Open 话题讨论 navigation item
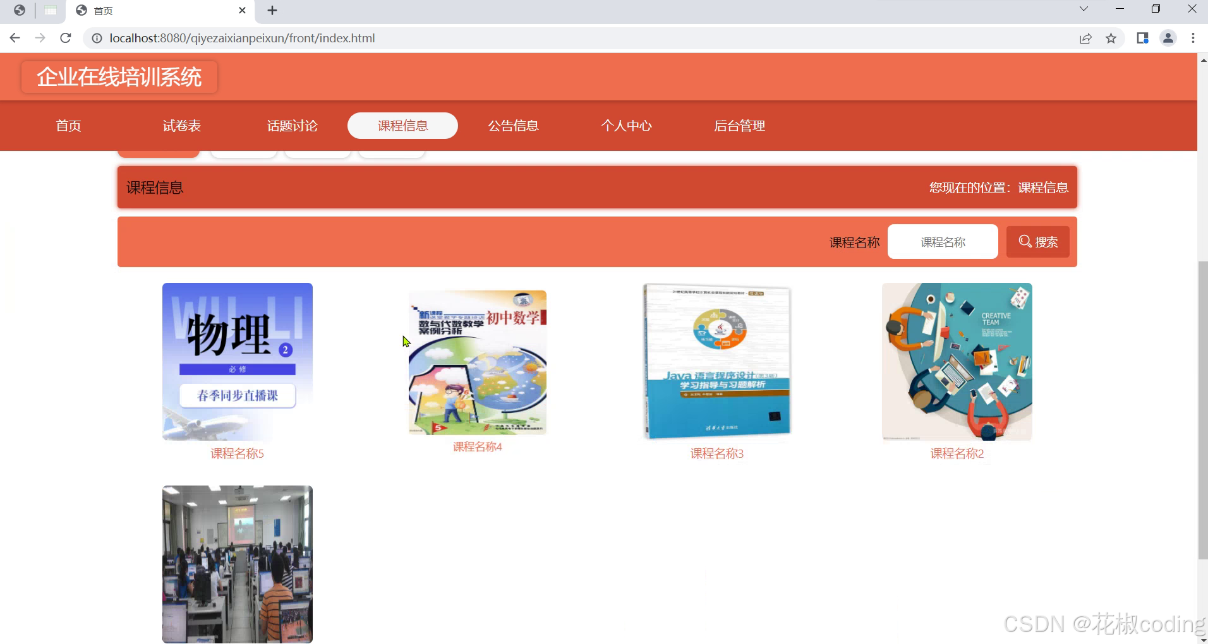This screenshot has height=644, width=1208. (292, 126)
